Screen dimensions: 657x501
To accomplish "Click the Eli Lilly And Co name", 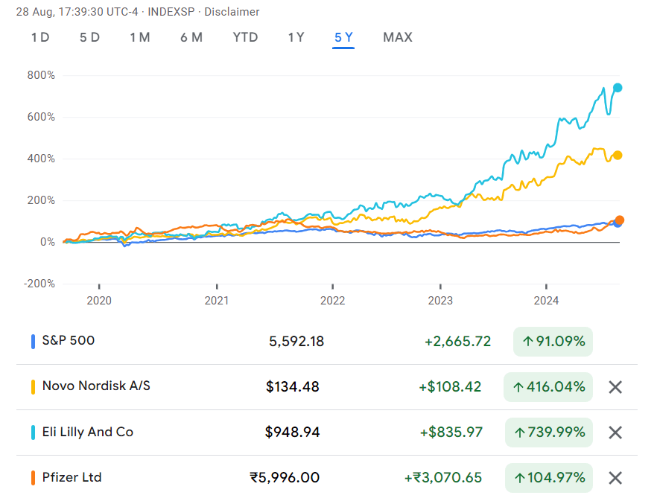I will click(x=87, y=432).
